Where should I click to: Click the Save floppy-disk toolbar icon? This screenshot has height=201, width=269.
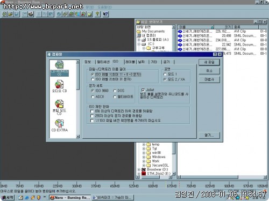16,14
